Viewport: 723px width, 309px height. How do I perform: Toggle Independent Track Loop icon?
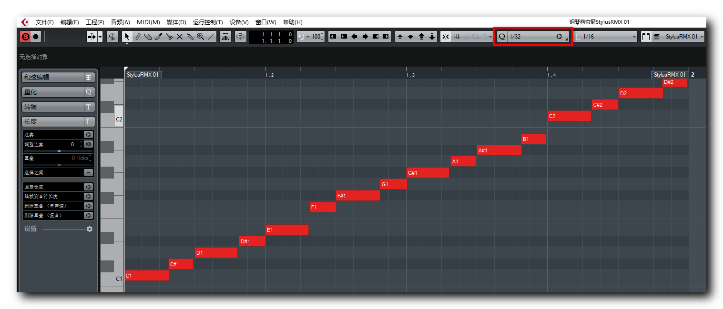point(241,36)
